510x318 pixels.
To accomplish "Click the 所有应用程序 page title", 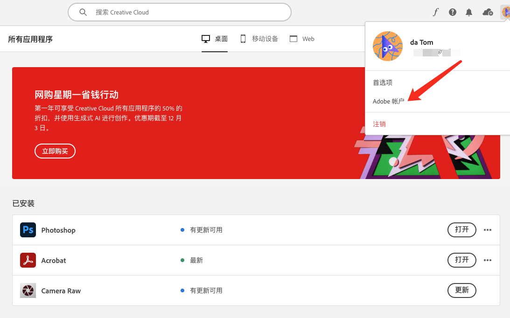I will tap(30, 39).
